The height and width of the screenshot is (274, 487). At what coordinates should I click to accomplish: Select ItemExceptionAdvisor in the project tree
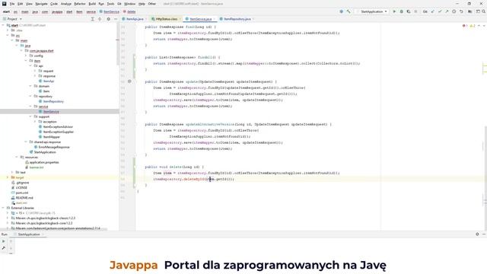click(x=58, y=127)
